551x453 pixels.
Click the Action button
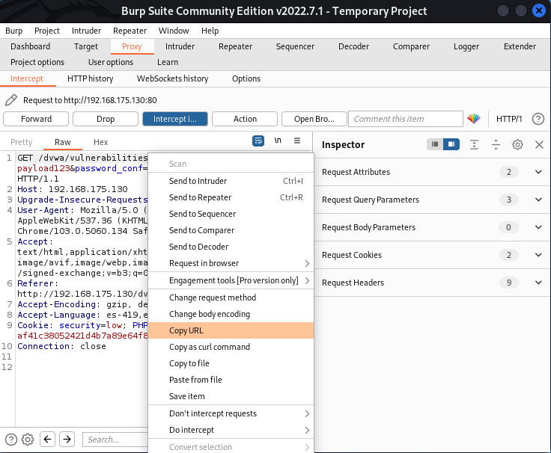[x=245, y=119]
